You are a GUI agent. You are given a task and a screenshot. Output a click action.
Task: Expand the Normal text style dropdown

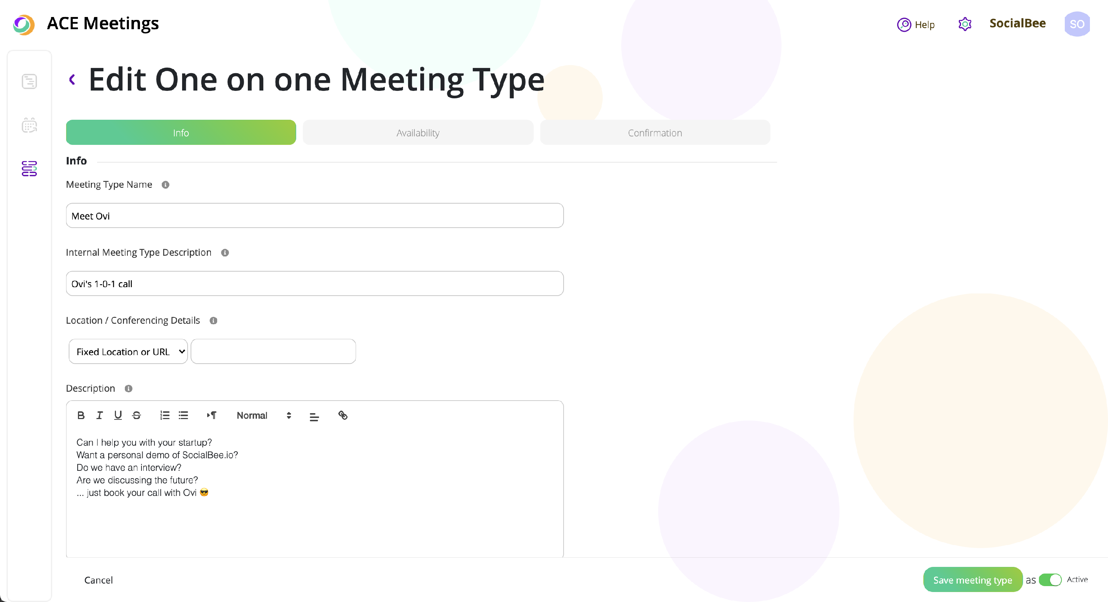tap(264, 415)
